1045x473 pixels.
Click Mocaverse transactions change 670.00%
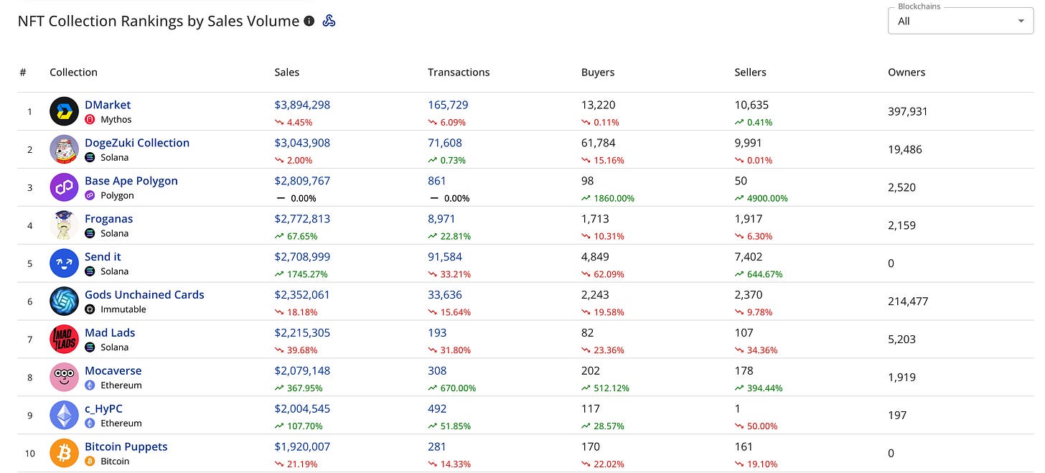452,388
